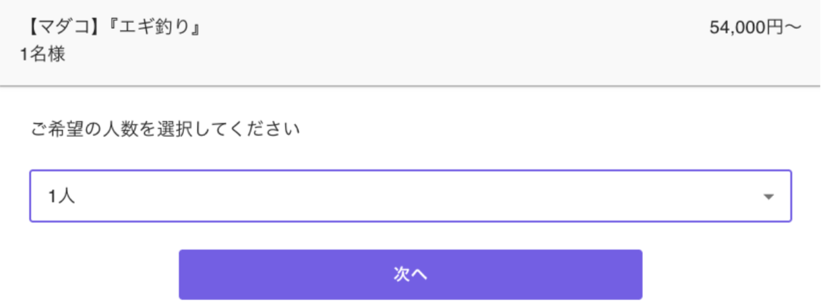Proceed to next step with purple 次へ button
Screen dimensions: 821x308
click(x=410, y=274)
